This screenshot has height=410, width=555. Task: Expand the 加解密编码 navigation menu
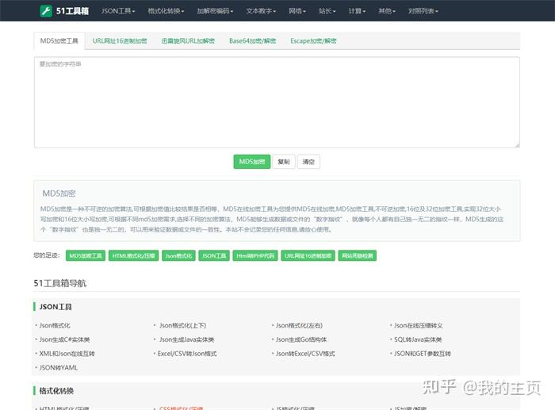(x=215, y=11)
